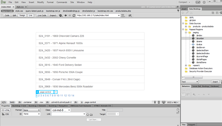Click the Refresh icon beside the URL field

tap(74, 16)
